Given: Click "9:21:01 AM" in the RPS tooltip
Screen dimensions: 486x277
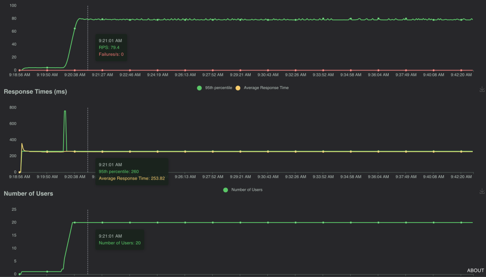Looking at the screenshot, I should click(110, 41).
